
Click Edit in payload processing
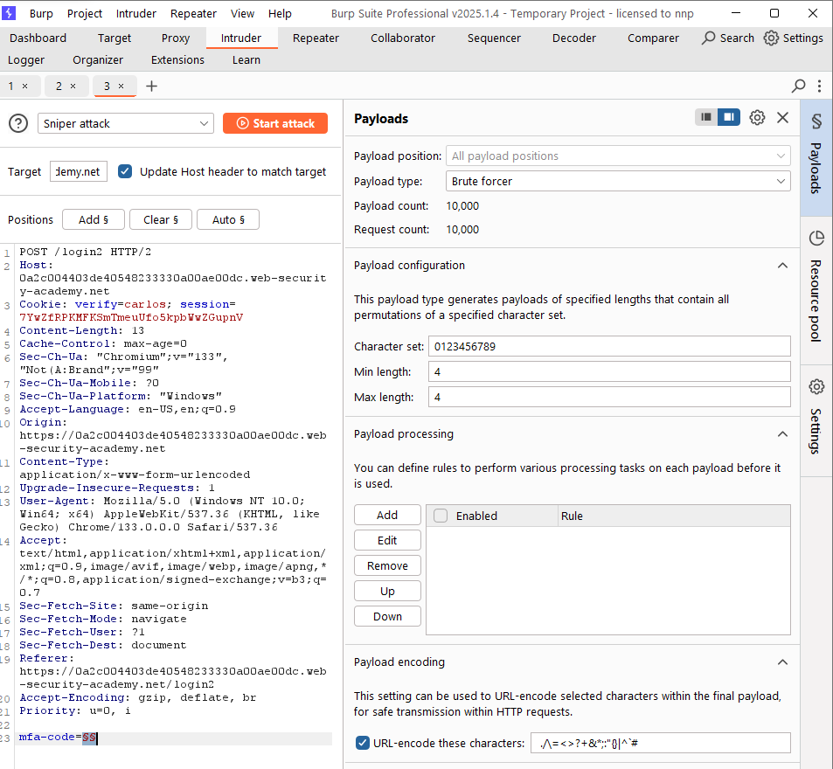tap(387, 540)
